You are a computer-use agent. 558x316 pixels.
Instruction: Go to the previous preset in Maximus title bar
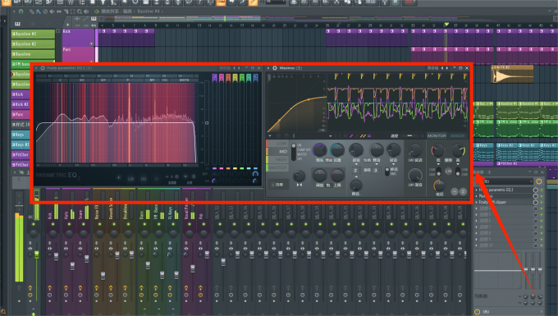[442, 68]
